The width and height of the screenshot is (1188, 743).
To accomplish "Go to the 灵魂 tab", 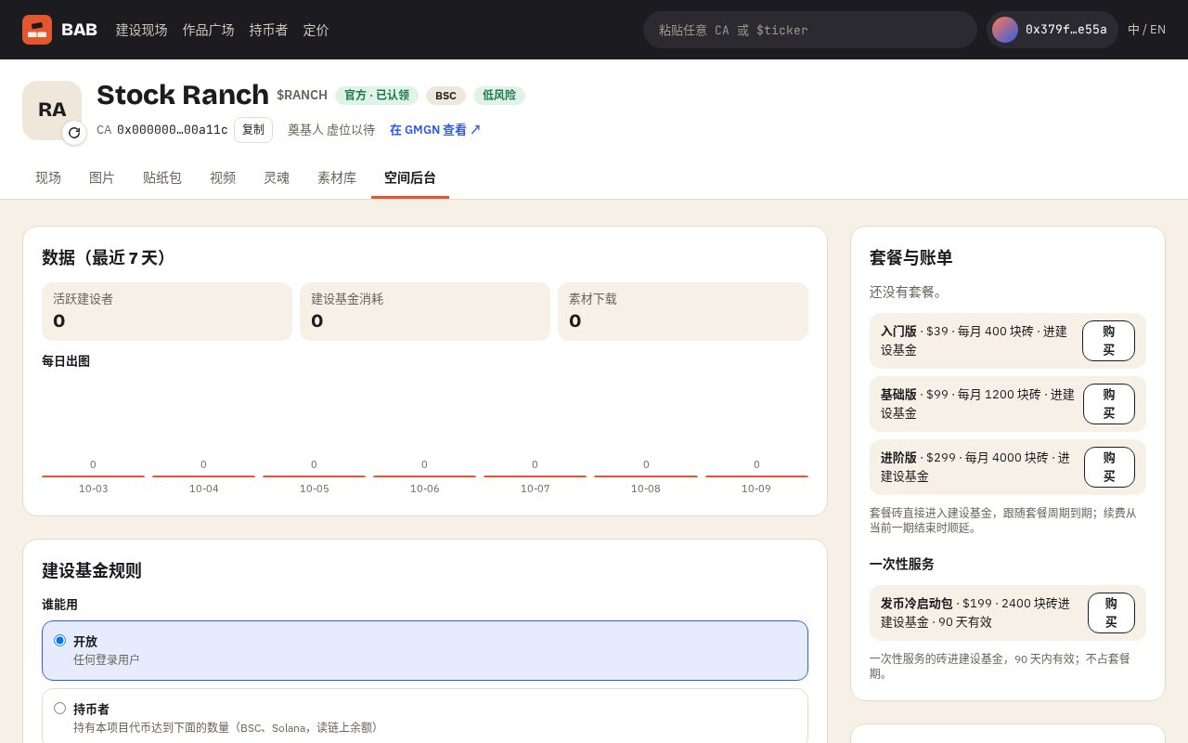I will click(277, 177).
